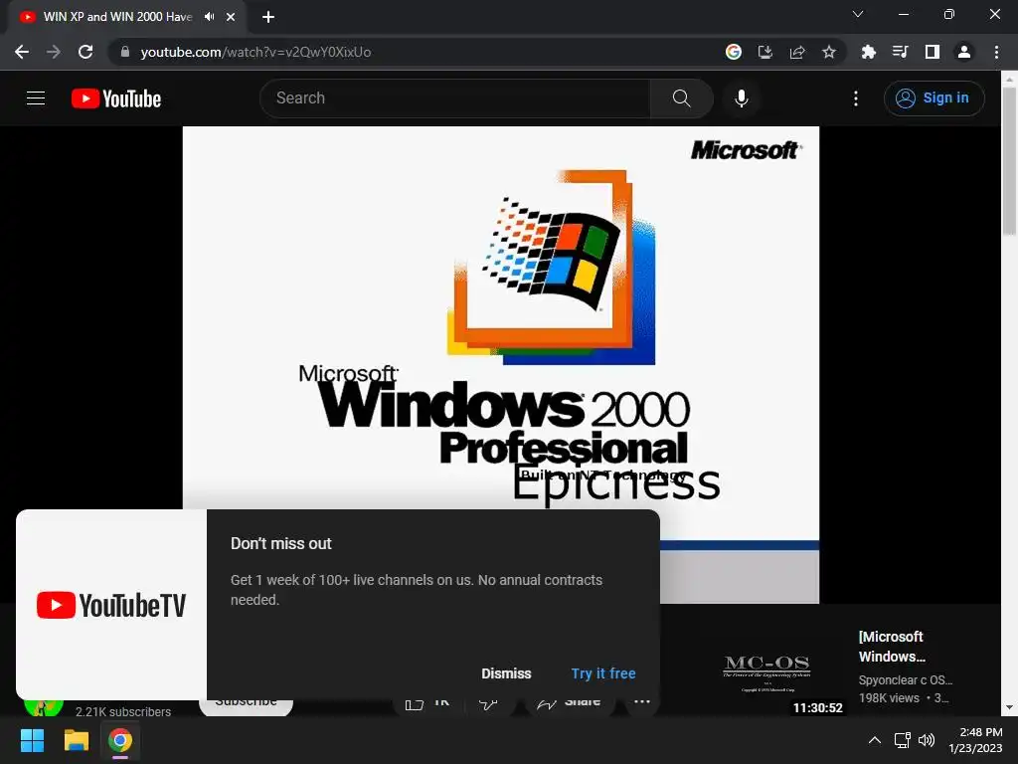Viewport: 1018px width, 764px height.
Task: Share this page from address bar
Action: (x=797, y=52)
